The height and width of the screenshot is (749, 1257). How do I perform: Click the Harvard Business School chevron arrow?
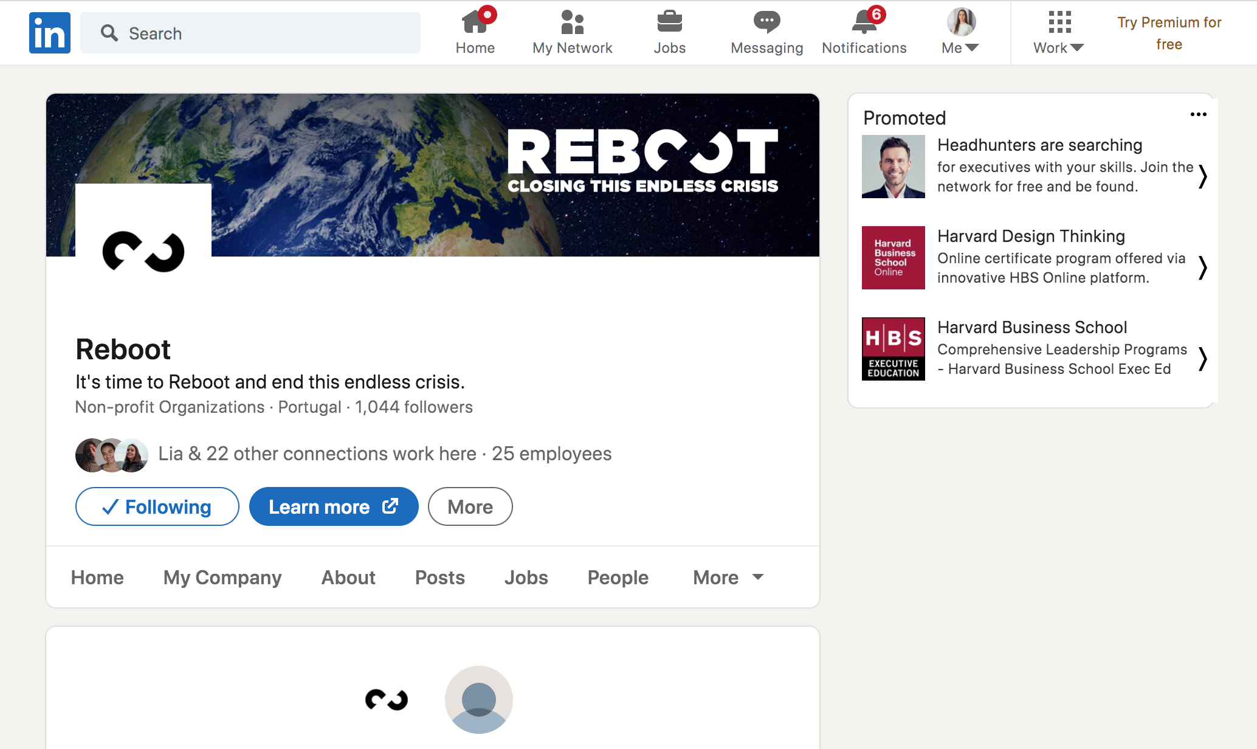(x=1202, y=359)
